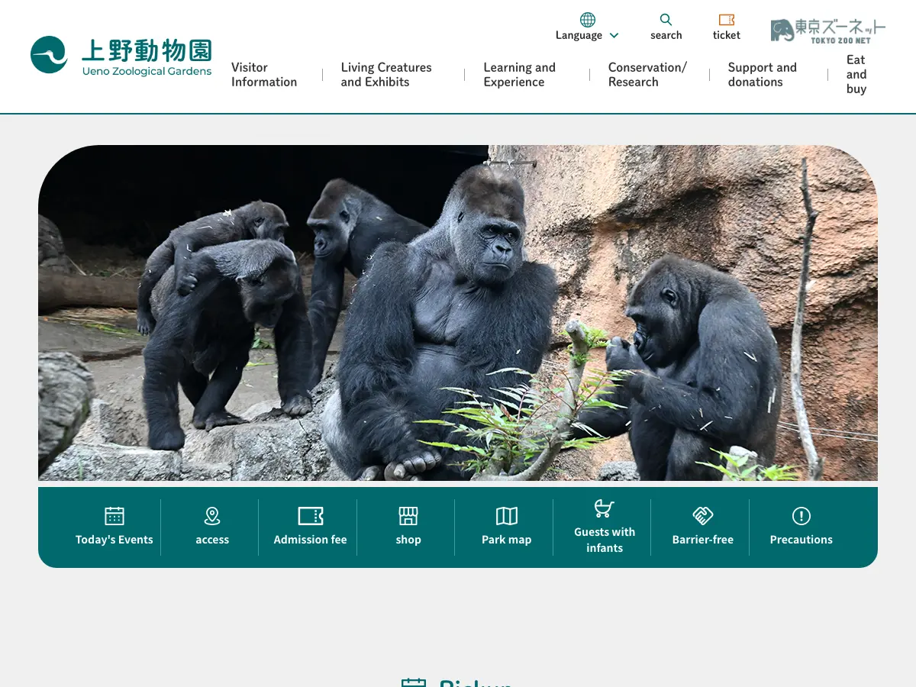
Task: Open the Eat and buy menu
Action: coord(856,74)
